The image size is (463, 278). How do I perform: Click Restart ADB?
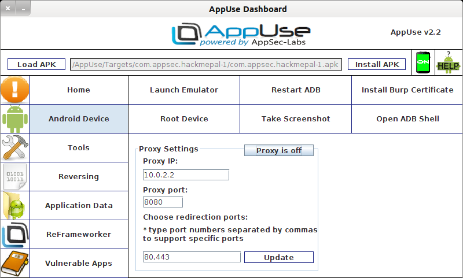coord(296,90)
